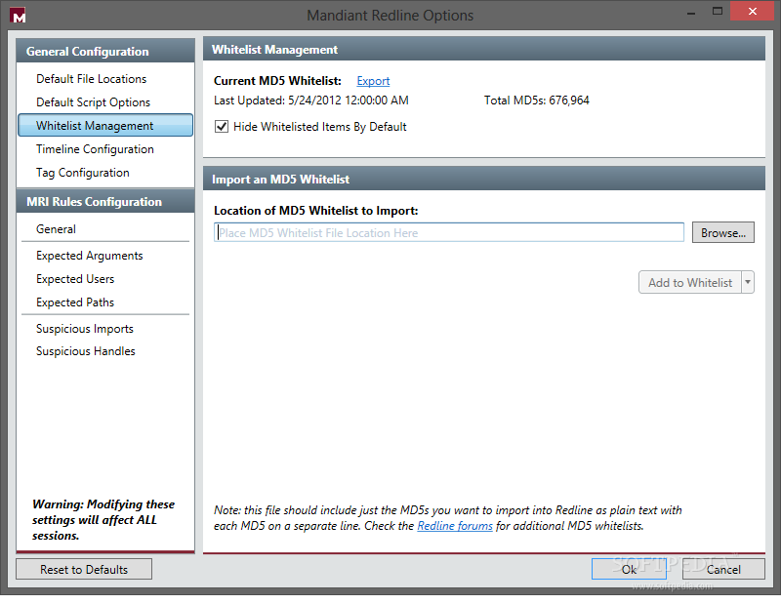Open Expected Arguments rules
The height and width of the screenshot is (604, 781).
click(x=89, y=256)
